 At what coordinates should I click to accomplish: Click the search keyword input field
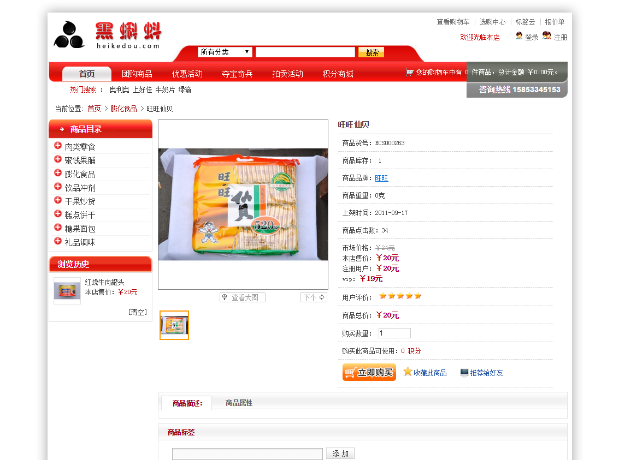click(x=305, y=52)
